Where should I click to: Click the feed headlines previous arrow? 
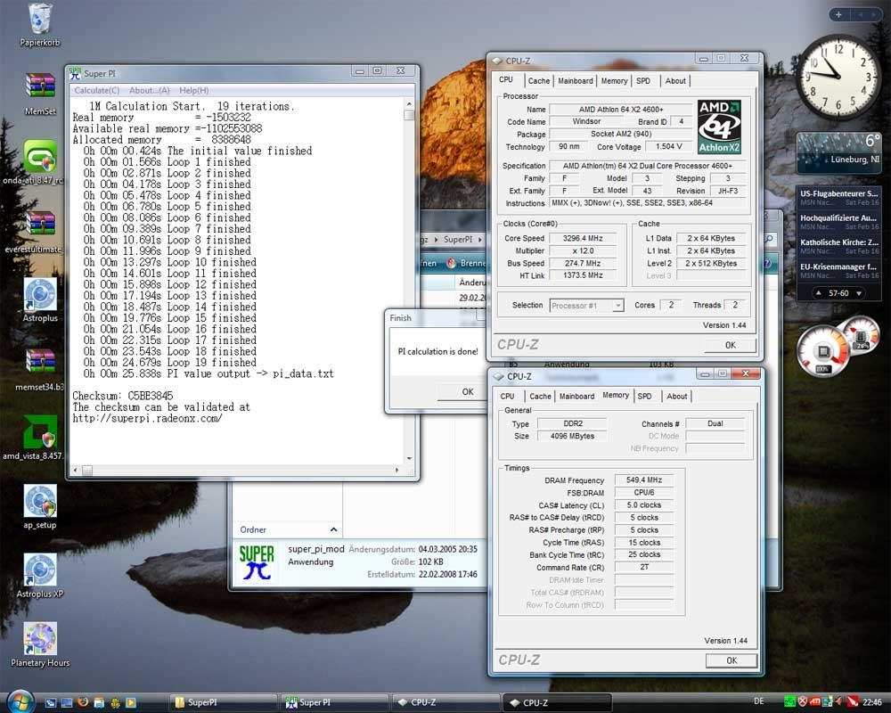[818, 293]
